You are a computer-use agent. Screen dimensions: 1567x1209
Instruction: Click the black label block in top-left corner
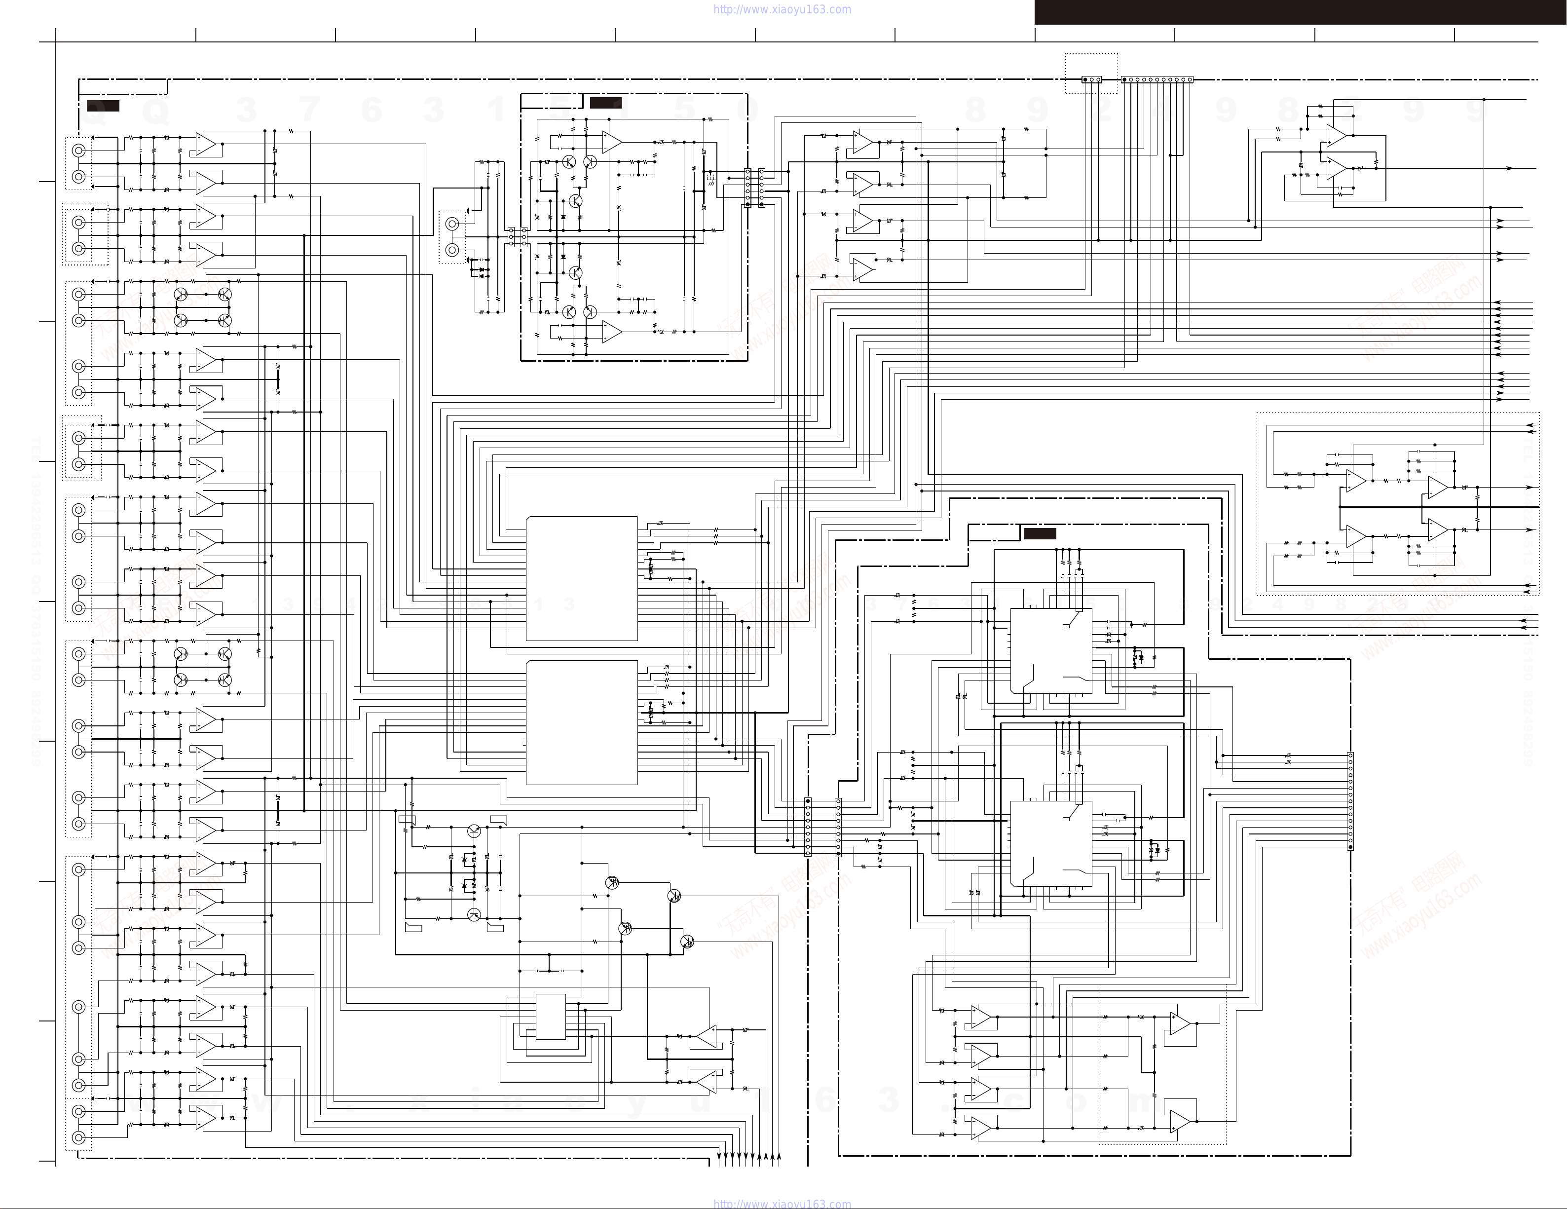point(103,106)
